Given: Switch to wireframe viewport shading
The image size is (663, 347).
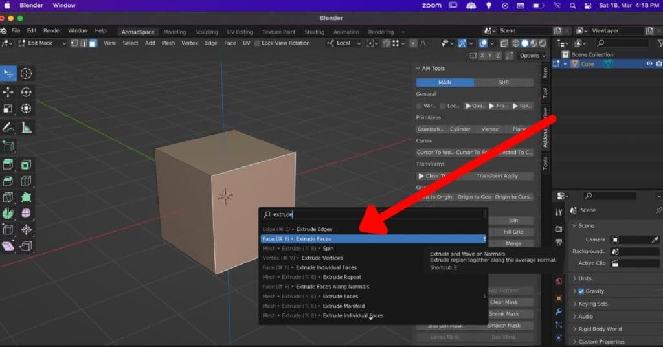Looking at the screenshot, I should pyautogui.click(x=516, y=43).
